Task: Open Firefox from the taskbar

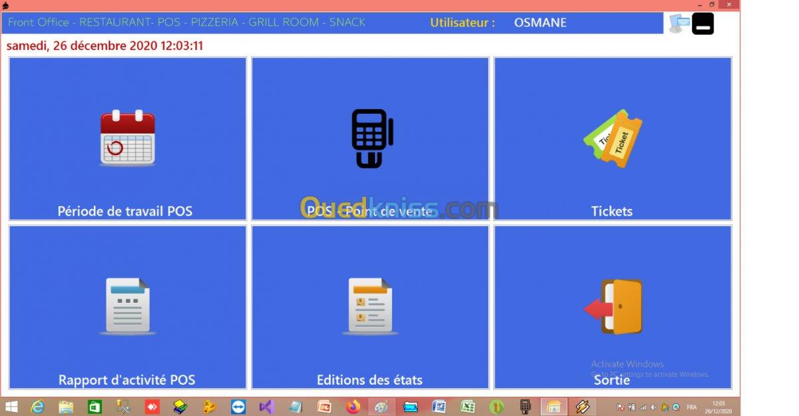Action: click(x=353, y=407)
